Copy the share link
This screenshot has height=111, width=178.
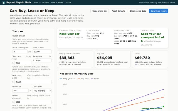pos(100,11)
